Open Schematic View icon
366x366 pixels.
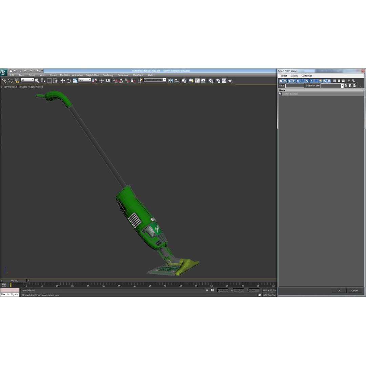tap(204, 81)
